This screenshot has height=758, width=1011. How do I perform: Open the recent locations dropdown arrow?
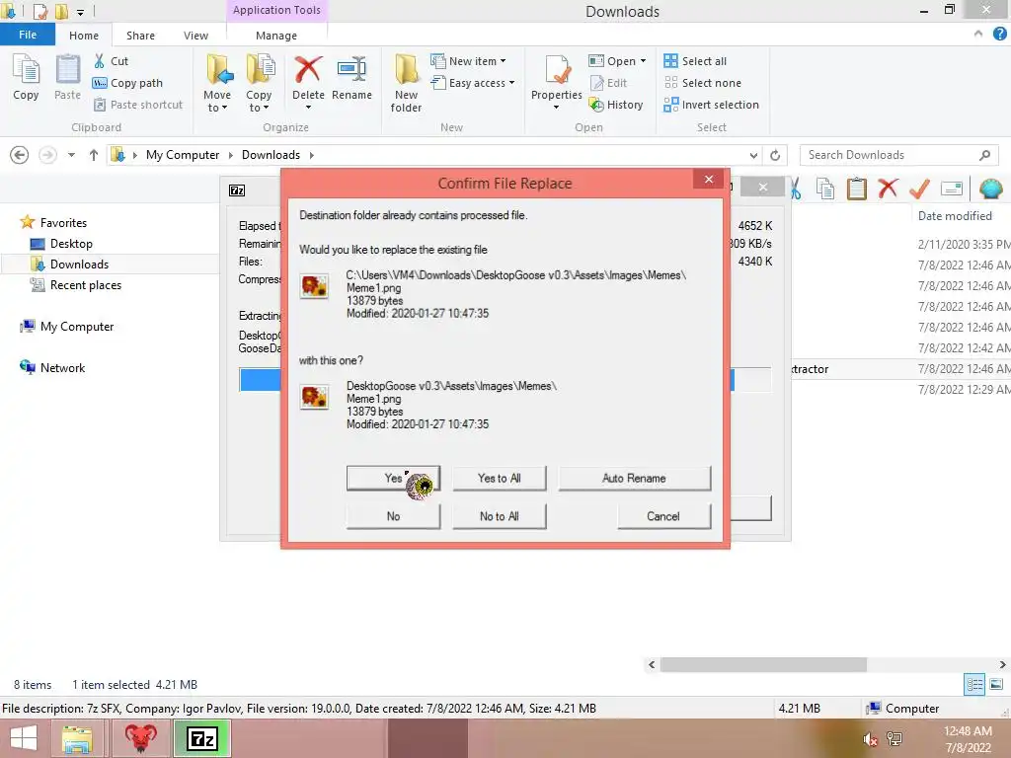pos(71,155)
